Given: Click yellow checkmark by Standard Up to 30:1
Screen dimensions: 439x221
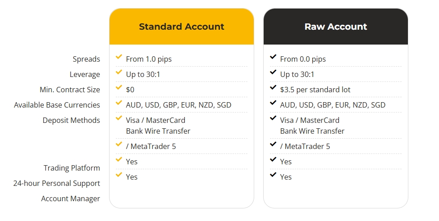Looking at the screenshot, I should point(119,72).
